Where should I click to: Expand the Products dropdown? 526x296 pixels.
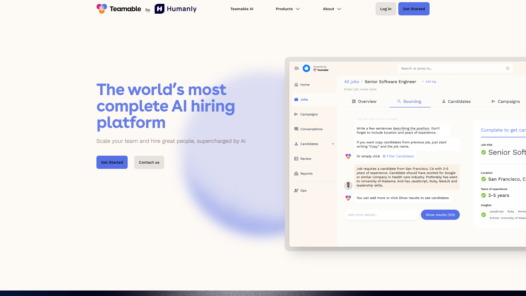click(x=287, y=9)
